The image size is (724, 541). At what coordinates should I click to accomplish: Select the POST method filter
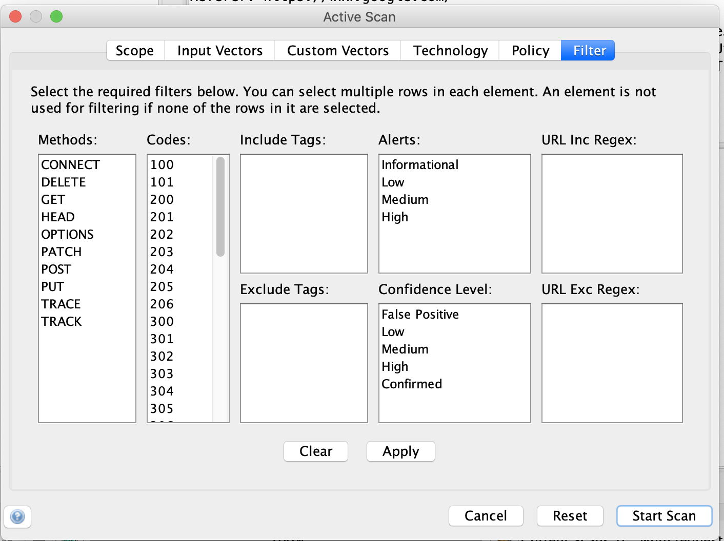[55, 269]
